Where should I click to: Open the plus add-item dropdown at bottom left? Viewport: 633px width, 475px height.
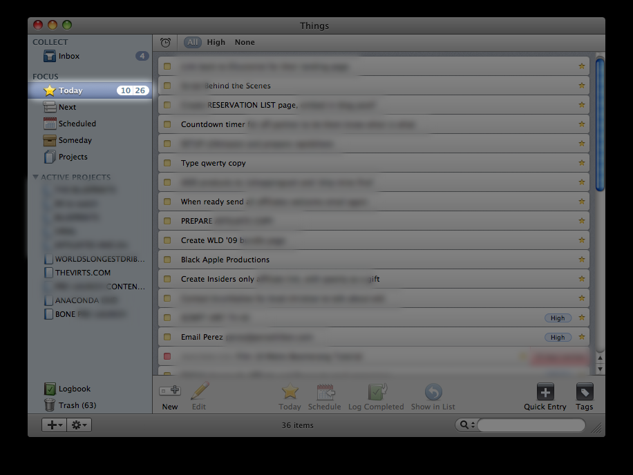tap(55, 425)
